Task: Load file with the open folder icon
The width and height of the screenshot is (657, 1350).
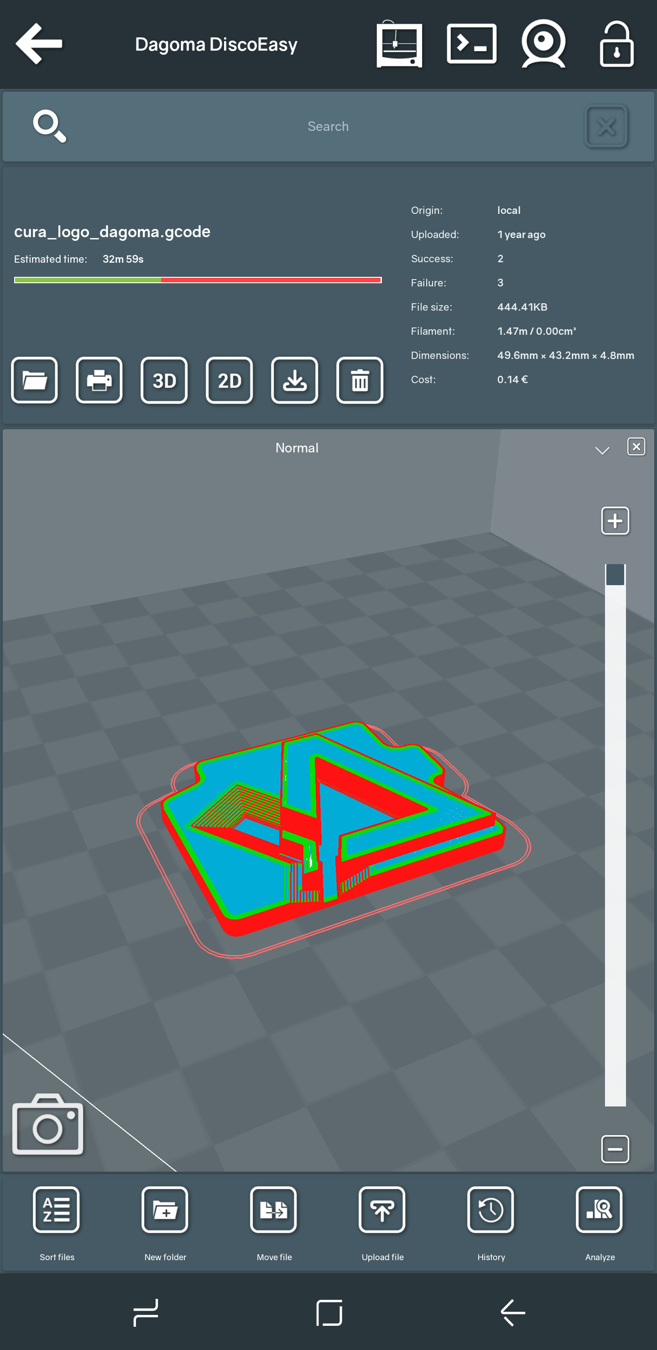Action: click(35, 380)
